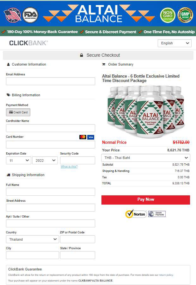
Task: Click the Secure Payments badge
Action: click(x=157, y=214)
